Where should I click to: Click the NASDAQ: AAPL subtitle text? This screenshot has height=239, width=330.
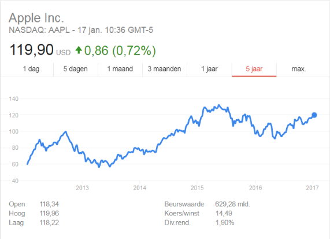point(39,30)
